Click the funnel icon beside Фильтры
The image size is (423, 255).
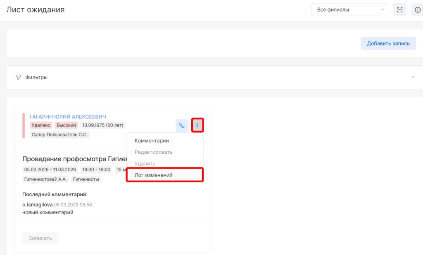point(18,77)
